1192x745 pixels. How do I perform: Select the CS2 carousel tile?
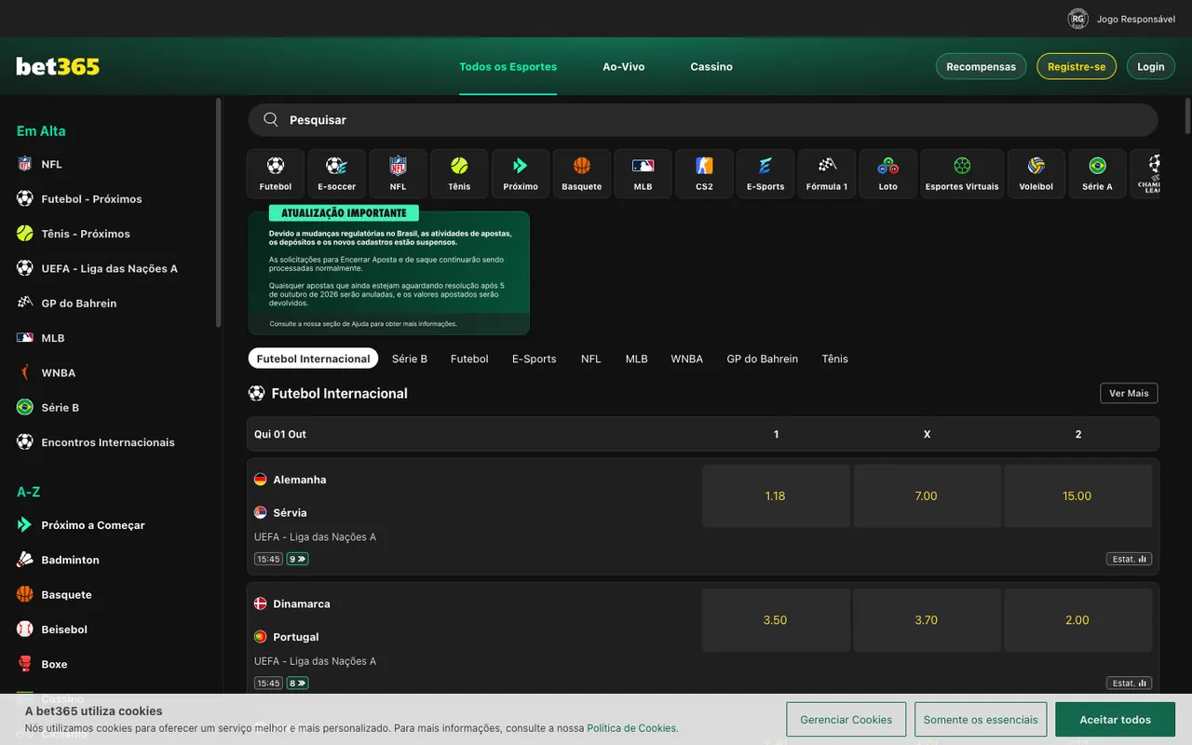point(704,173)
